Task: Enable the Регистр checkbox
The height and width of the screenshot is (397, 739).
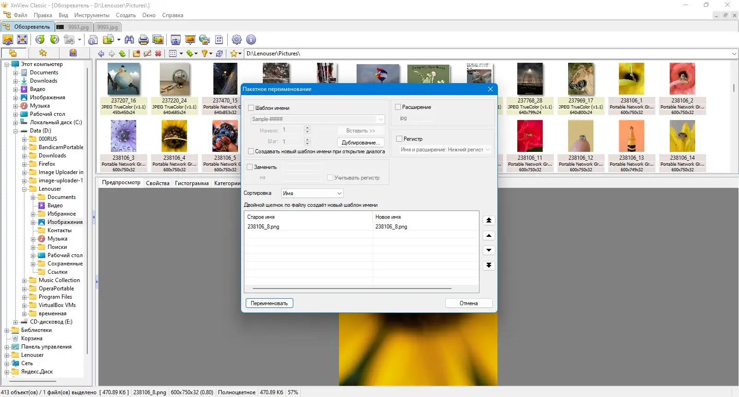Action: point(400,138)
